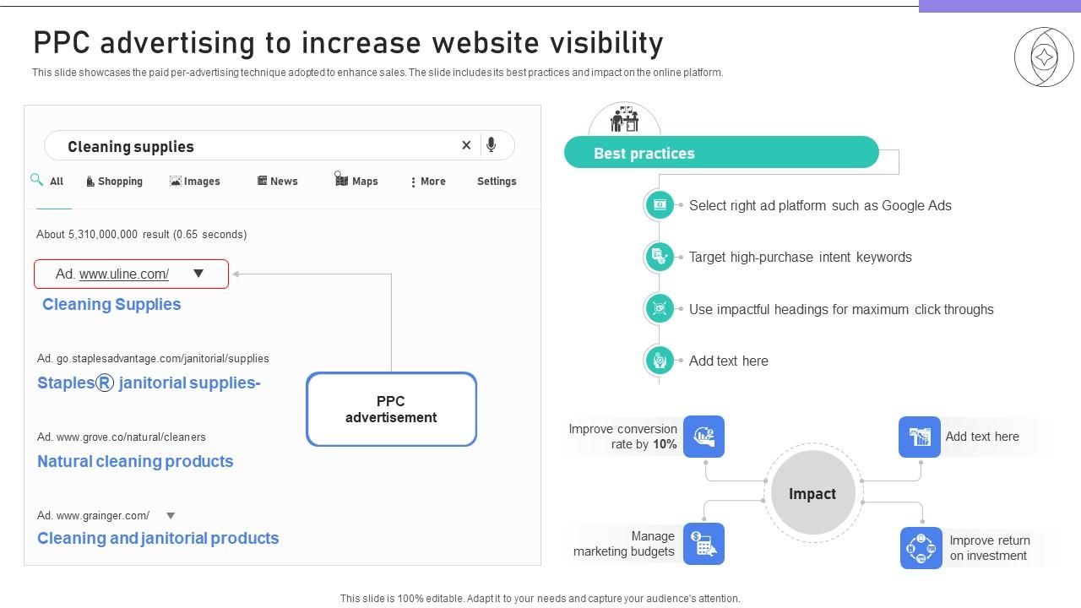Image resolution: width=1081 pixels, height=608 pixels.
Task: Expand dropdown arrow next to www.grainger.com
Action: tap(171, 516)
